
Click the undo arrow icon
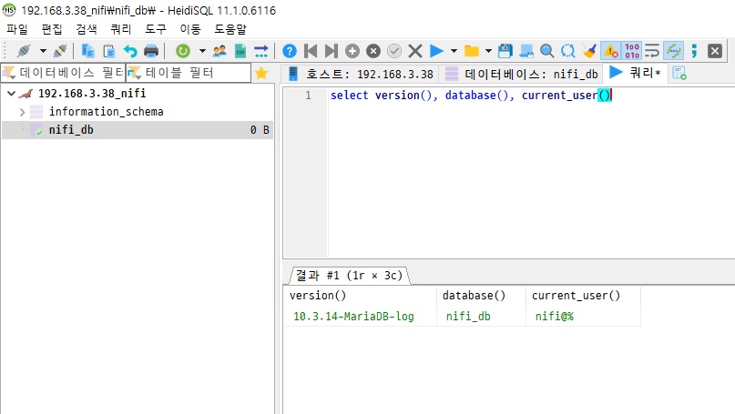click(x=130, y=51)
